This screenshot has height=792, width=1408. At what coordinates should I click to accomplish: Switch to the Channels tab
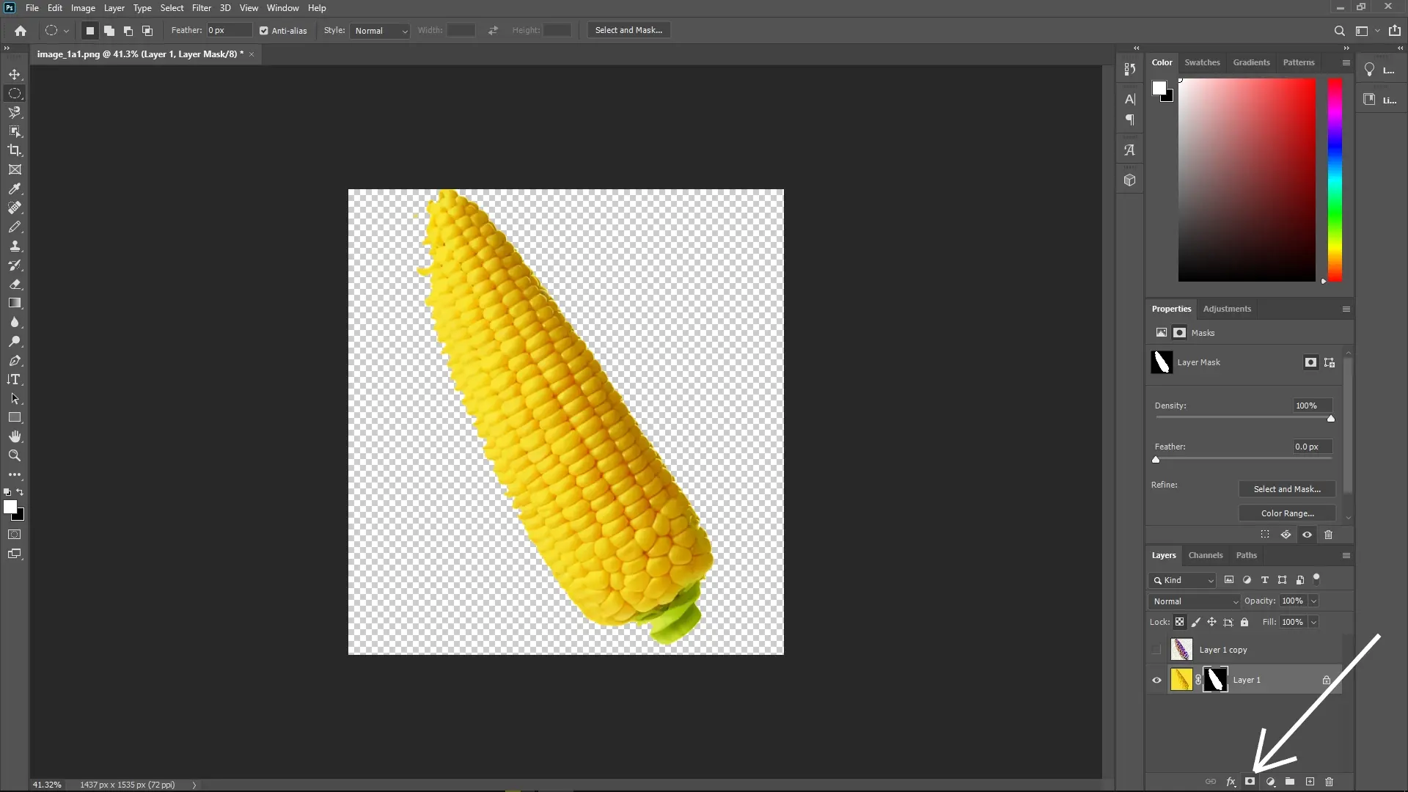coord(1206,555)
